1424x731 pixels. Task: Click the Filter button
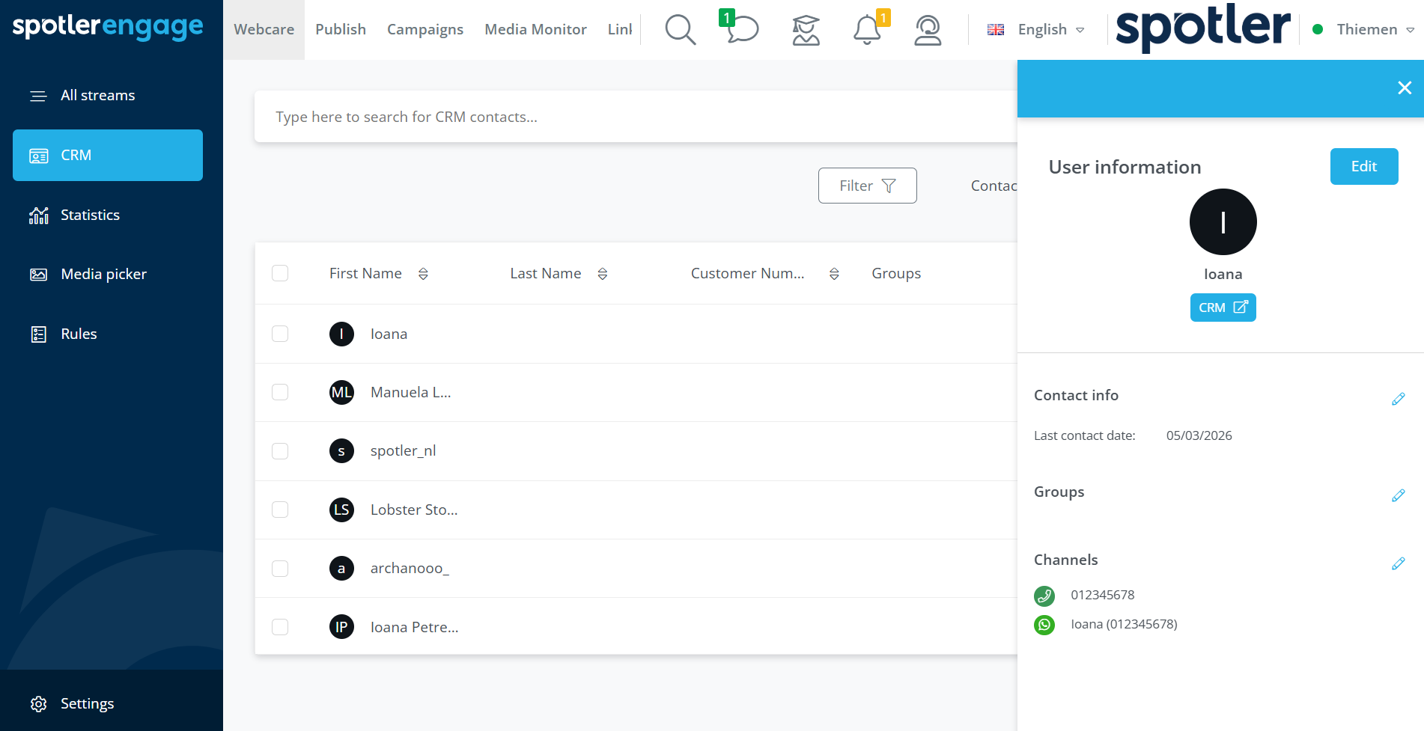coord(867,186)
